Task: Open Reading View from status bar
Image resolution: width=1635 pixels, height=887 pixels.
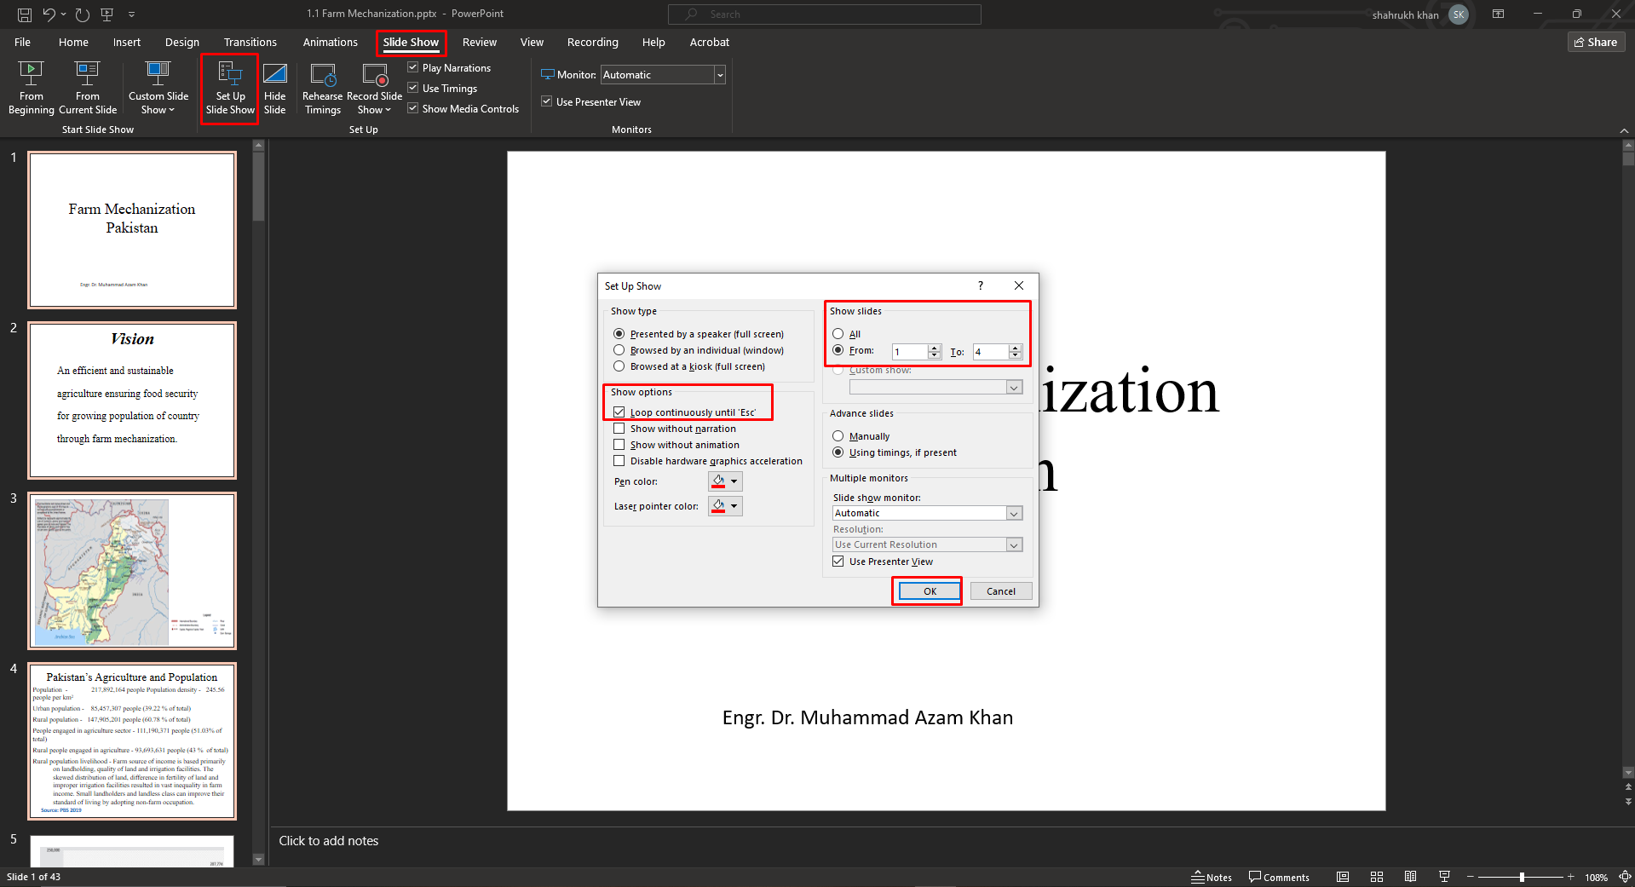Action: [x=1410, y=877]
